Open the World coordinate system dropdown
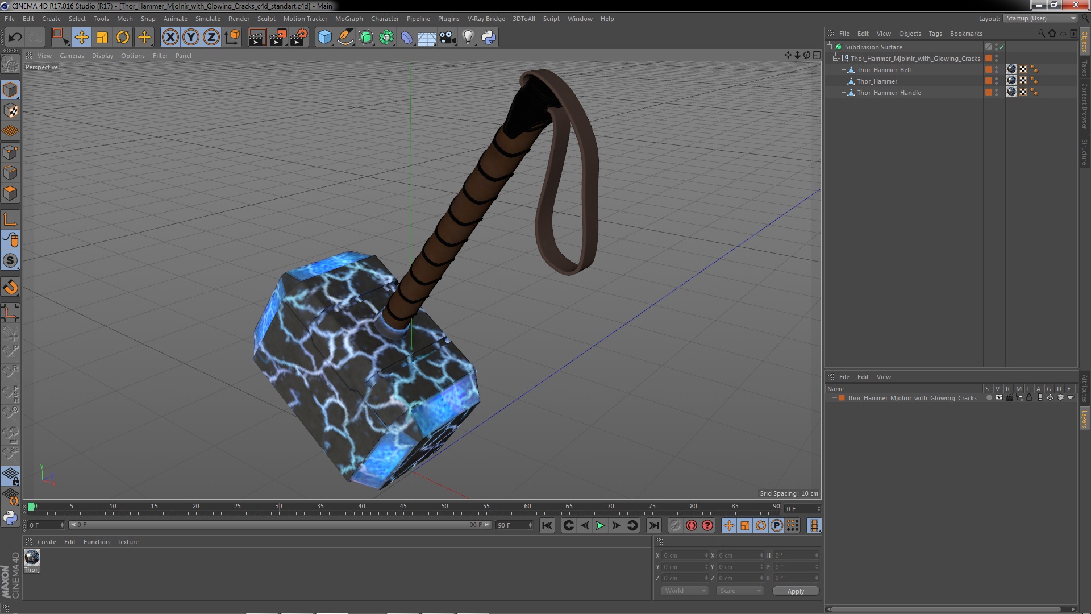1091x614 pixels. tap(684, 591)
